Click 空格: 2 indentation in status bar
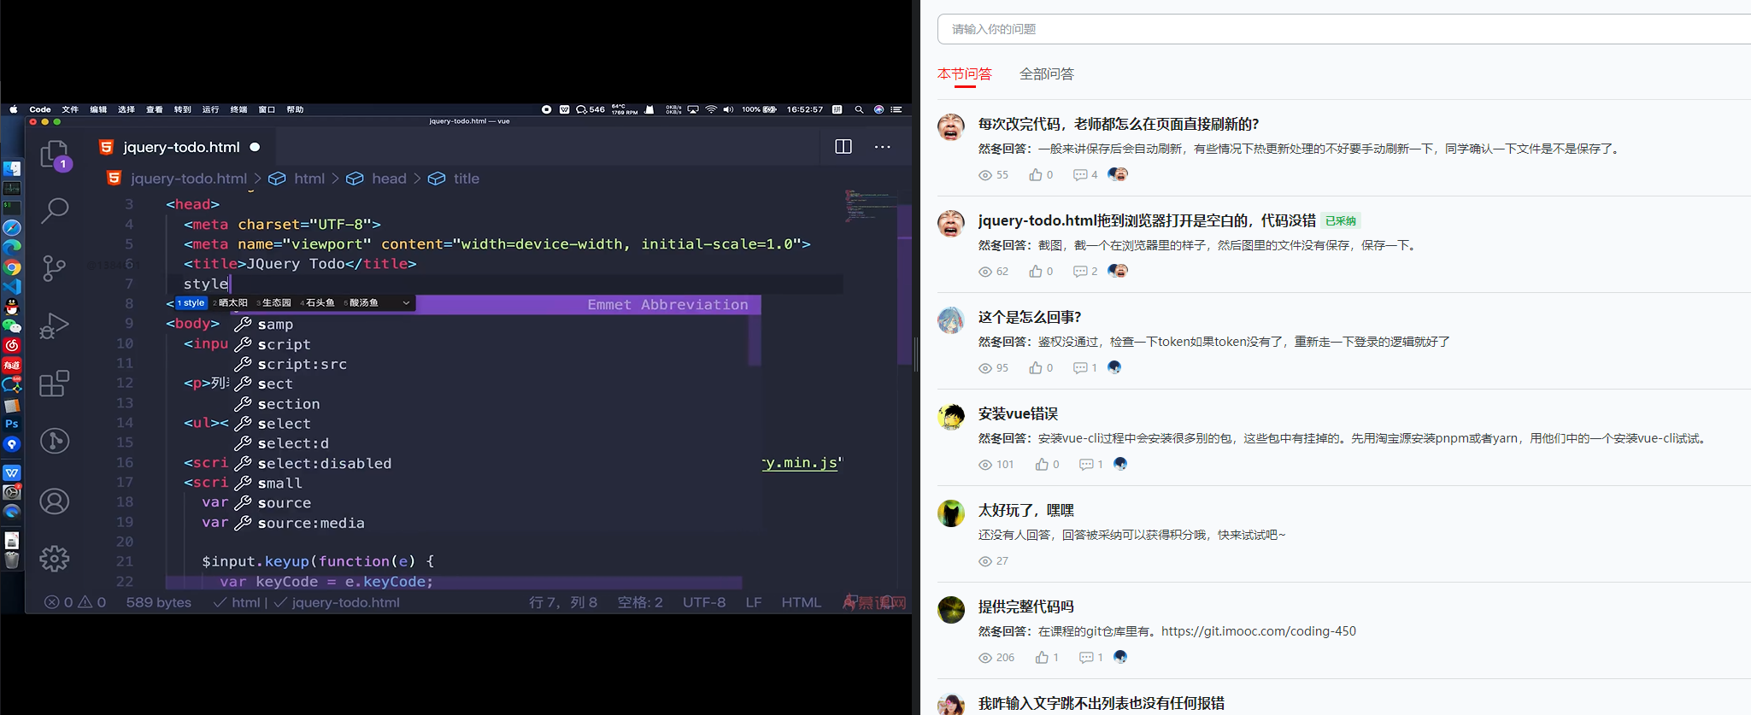 (640, 602)
